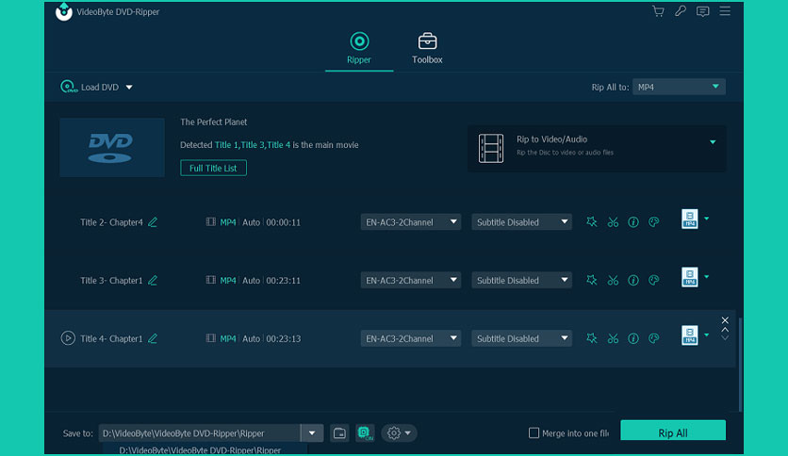Click the palette enhance icon for Title 4
The height and width of the screenshot is (456, 788).
(x=654, y=338)
